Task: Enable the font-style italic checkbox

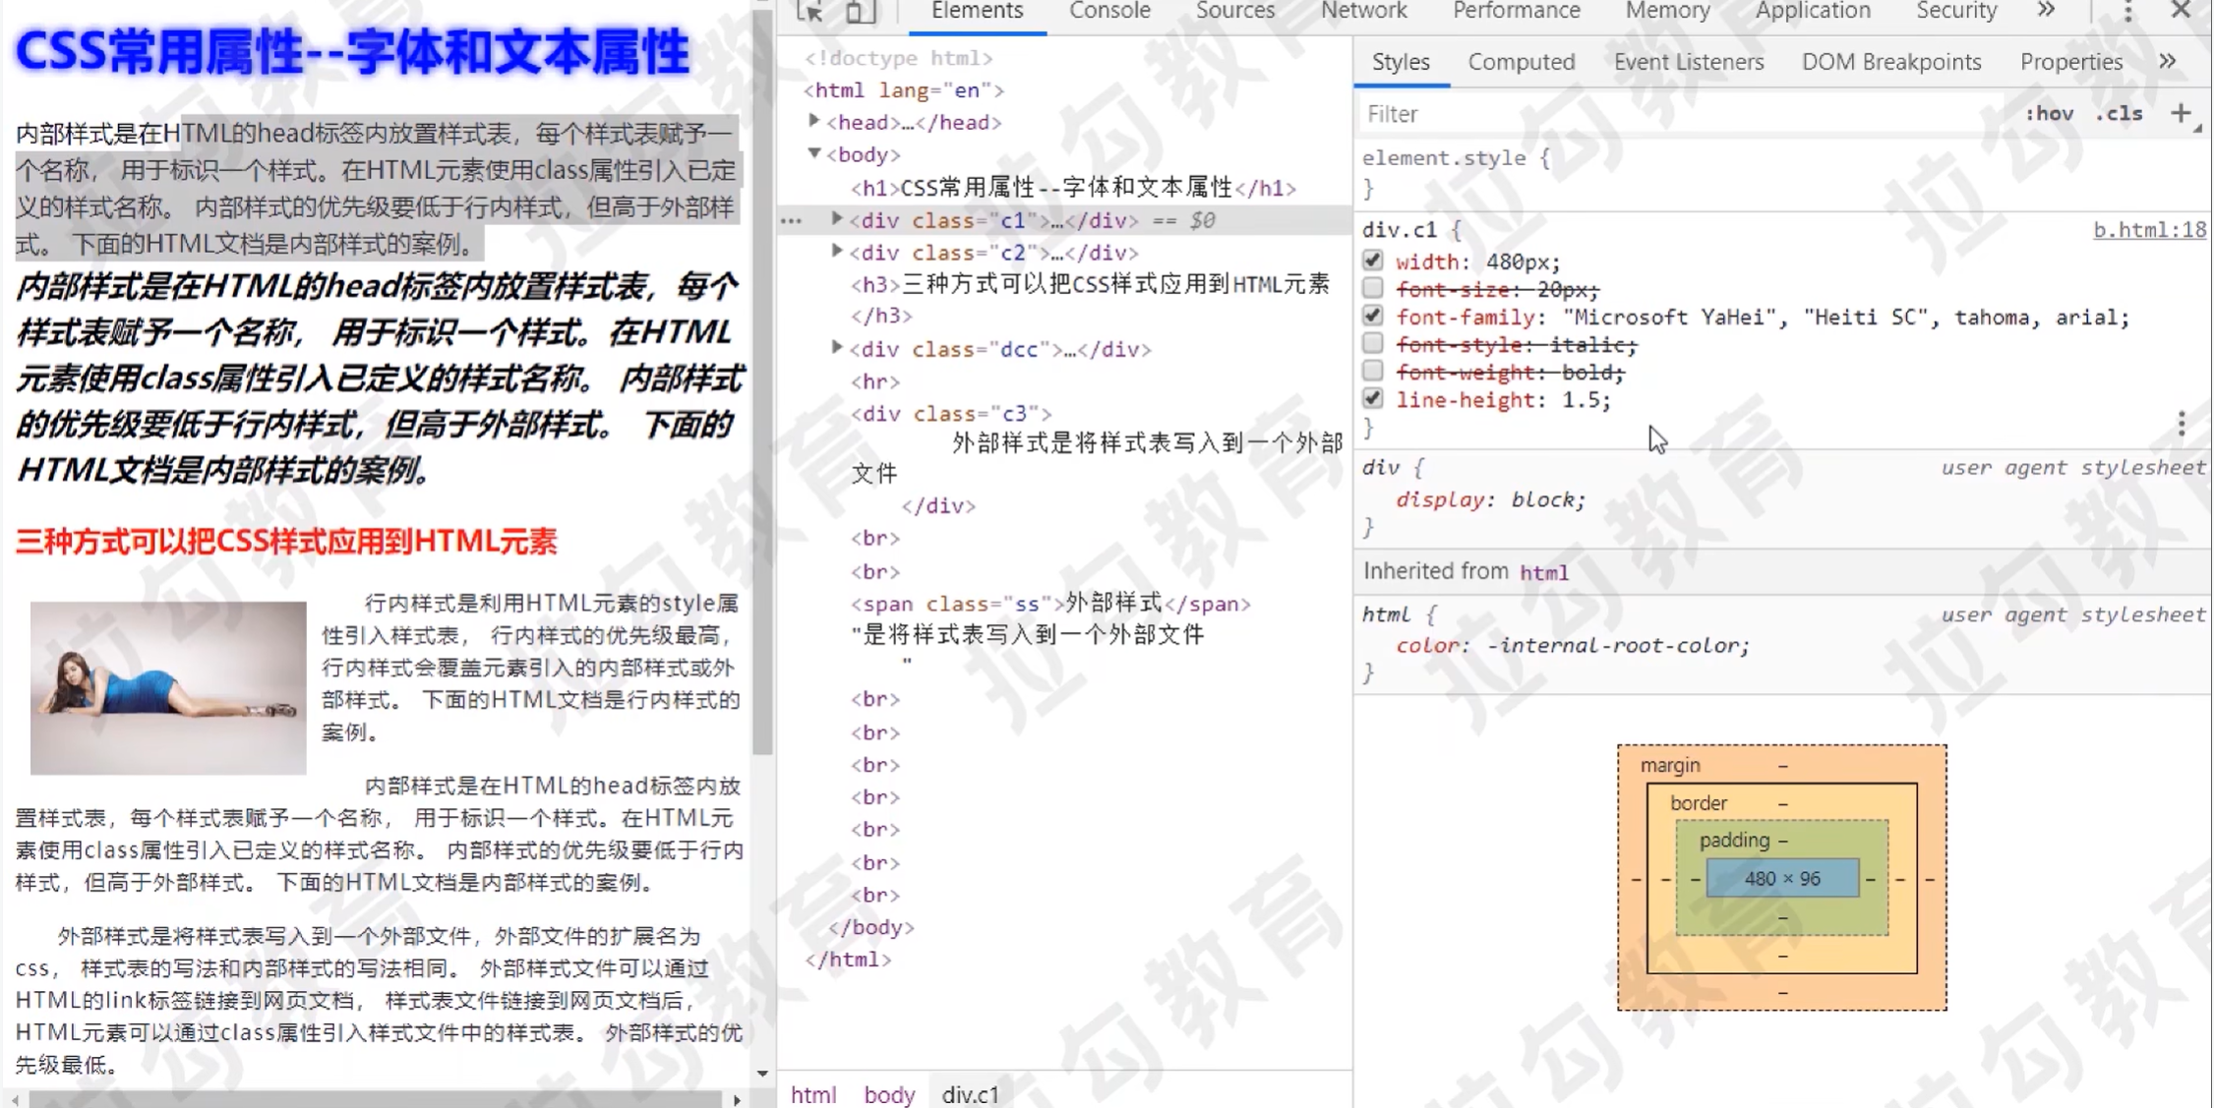Action: click(1373, 344)
